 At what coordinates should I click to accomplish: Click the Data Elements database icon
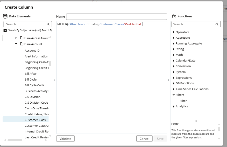(x=5, y=16)
